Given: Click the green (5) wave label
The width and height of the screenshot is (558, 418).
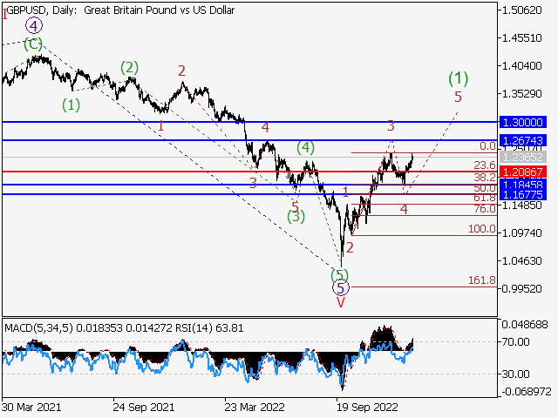Looking at the screenshot, I should [x=339, y=275].
